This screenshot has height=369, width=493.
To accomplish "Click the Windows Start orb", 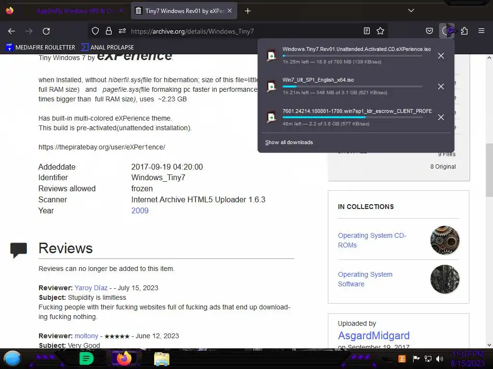I will (x=12, y=358).
